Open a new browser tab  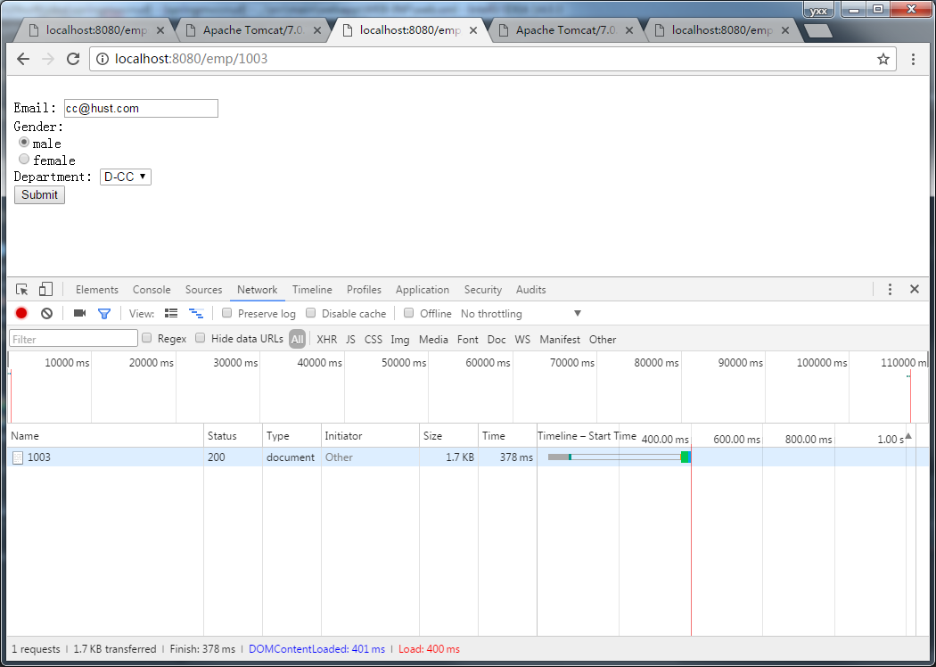pos(817,30)
